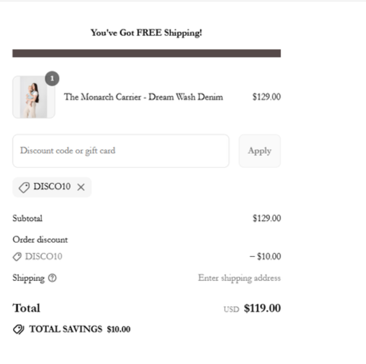366x364 pixels.
Task: Click the tag icon in the DISCO10 chip
Action: coord(24,187)
